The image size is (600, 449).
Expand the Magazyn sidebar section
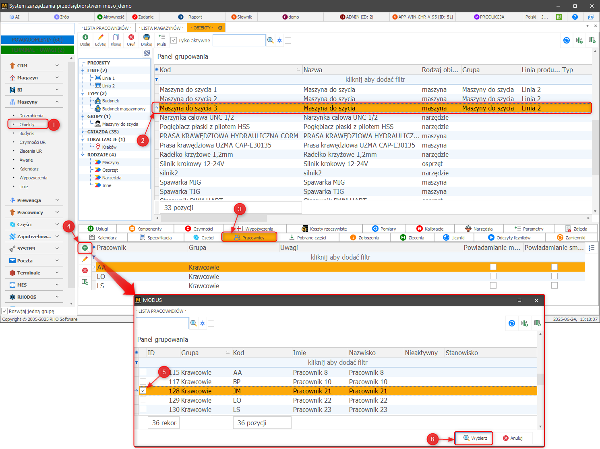pos(34,78)
